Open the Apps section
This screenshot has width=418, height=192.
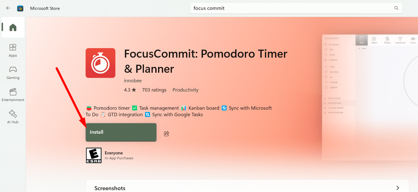[13, 50]
